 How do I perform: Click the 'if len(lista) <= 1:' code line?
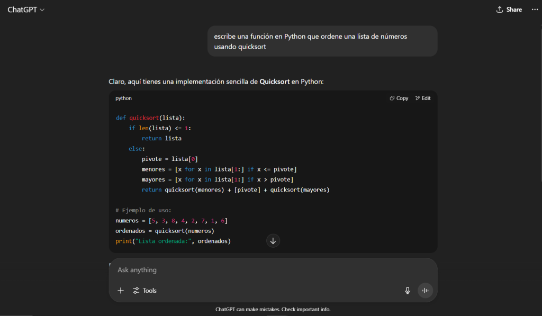160,128
